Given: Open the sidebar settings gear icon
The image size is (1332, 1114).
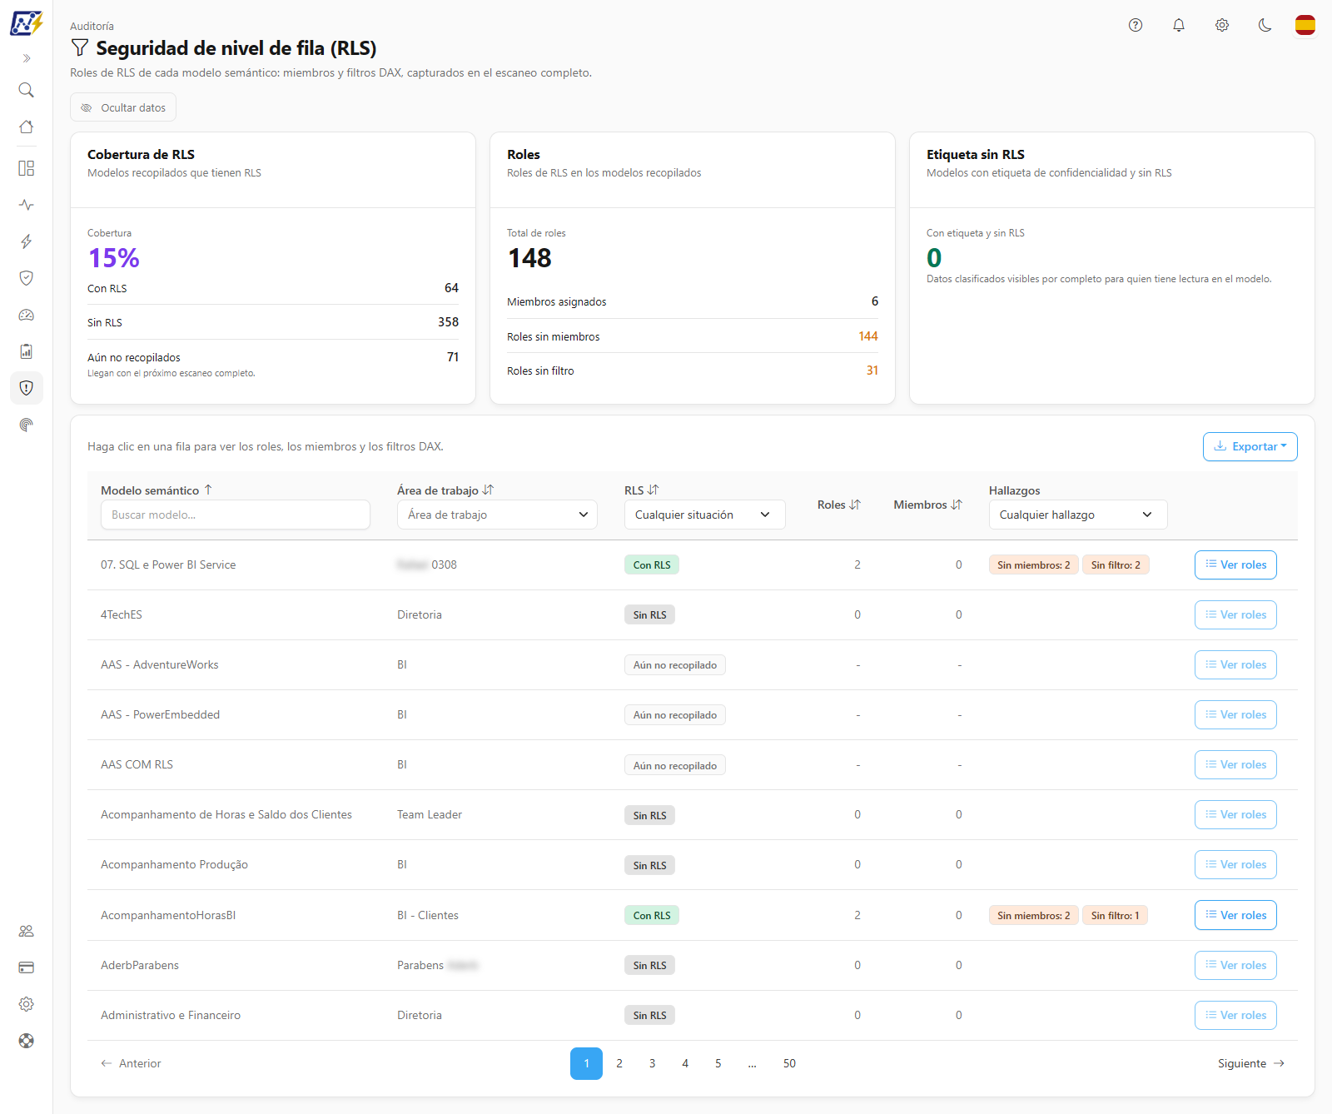Looking at the screenshot, I should [x=27, y=1004].
